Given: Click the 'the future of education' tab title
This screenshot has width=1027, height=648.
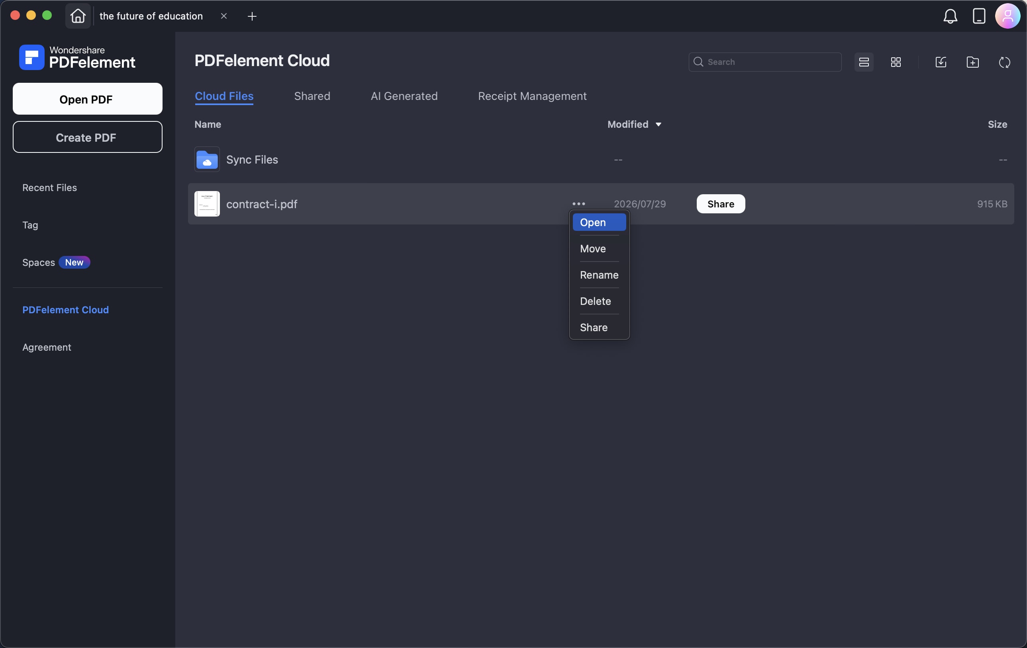Looking at the screenshot, I should coord(151,16).
